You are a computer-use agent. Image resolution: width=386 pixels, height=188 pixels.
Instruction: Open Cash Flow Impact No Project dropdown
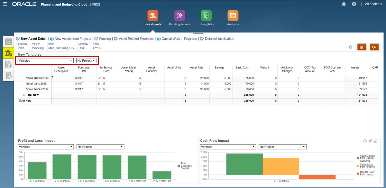282,147
